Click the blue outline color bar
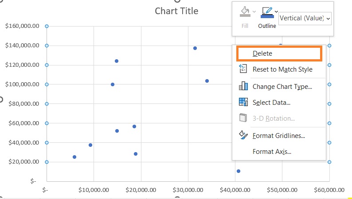 (x=267, y=16)
